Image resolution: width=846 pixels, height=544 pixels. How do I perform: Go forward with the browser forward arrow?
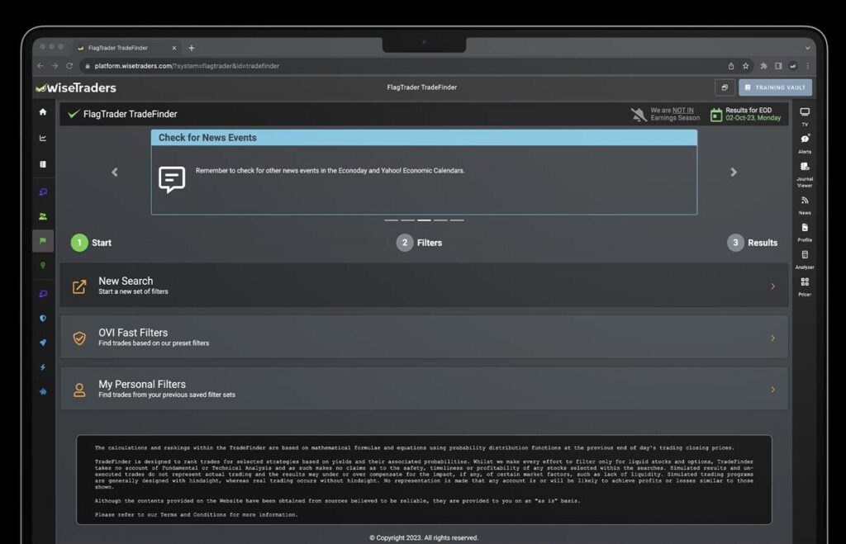coord(55,66)
